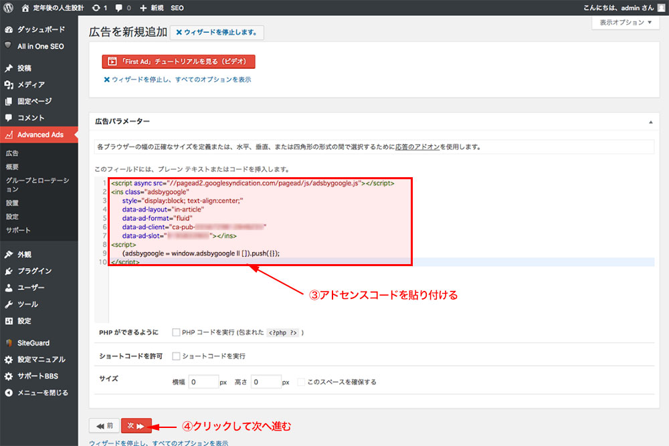Image resolution: width=669 pixels, height=446 pixels.
Task: Click the プラグイン plug icon
Action: (x=9, y=271)
